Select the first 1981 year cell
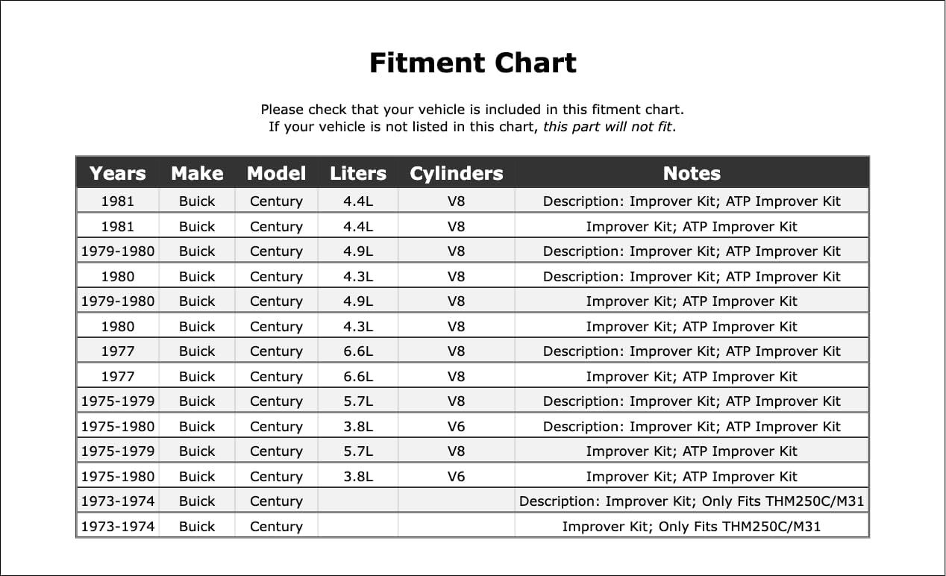The height and width of the screenshot is (576, 946). point(118,201)
